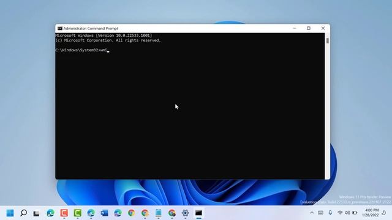Screen dimensions: 392x220
Task: Open the Windows Start menu
Action: point(10,213)
